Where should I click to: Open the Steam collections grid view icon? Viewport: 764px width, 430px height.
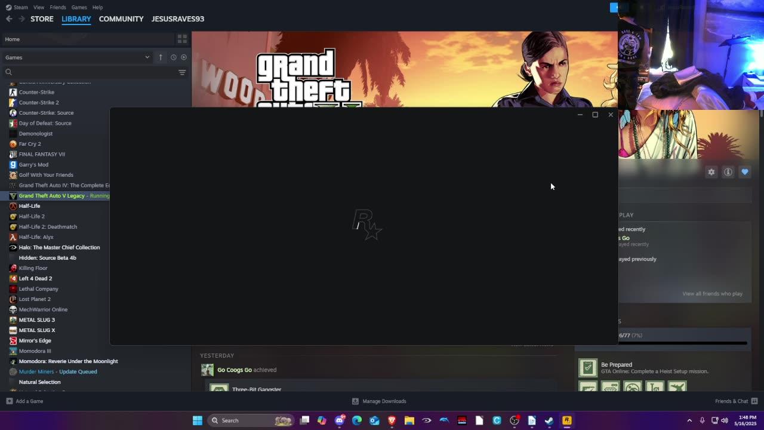tap(182, 39)
